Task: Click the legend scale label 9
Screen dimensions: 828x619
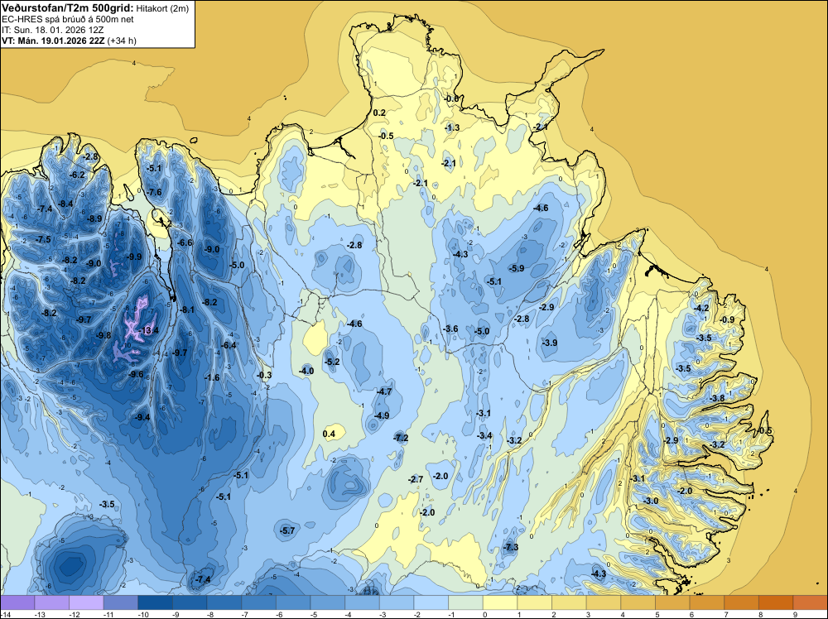Action: [795, 614]
